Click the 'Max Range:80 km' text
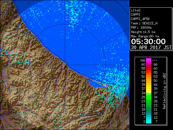The width and height of the screenshot is (173, 130). click(x=145, y=36)
